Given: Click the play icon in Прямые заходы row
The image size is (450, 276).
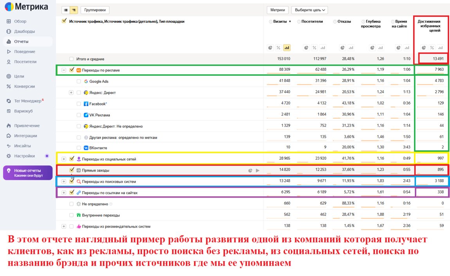Looking at the screenshot, I should pos(257,171).
